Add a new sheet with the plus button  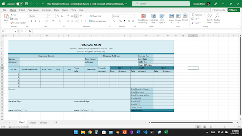(56, 123)
